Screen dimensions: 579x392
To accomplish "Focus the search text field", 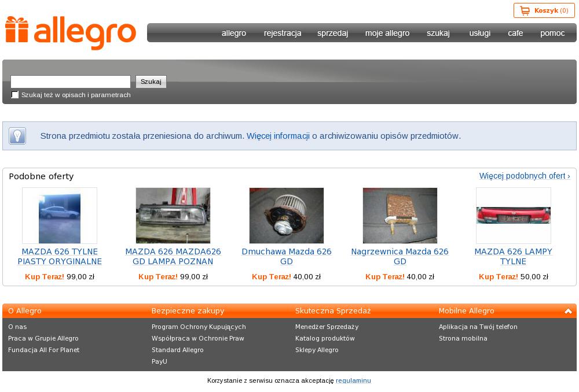I will pyautogui.click(x=71, y=82).
